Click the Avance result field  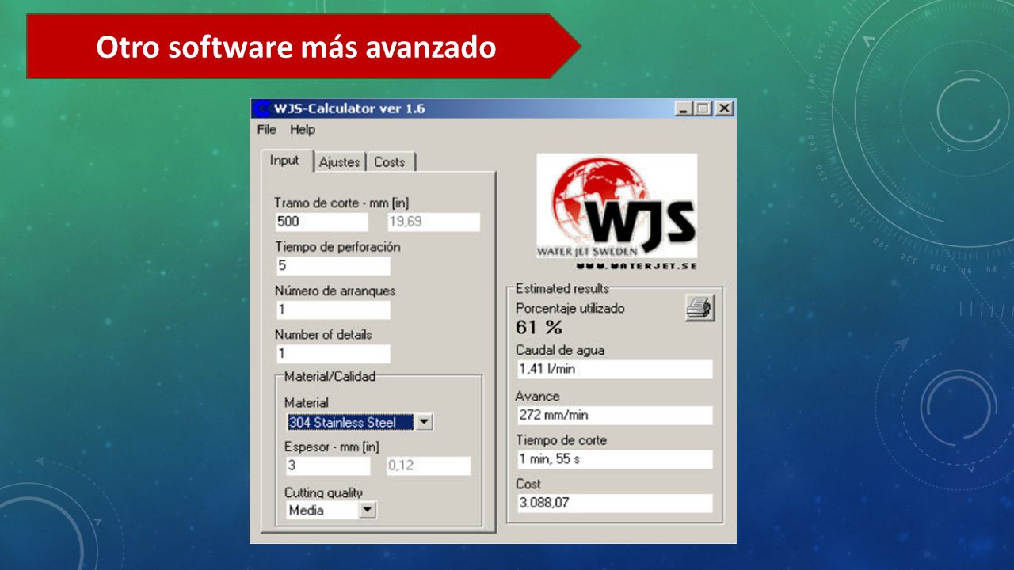point(614,415)
